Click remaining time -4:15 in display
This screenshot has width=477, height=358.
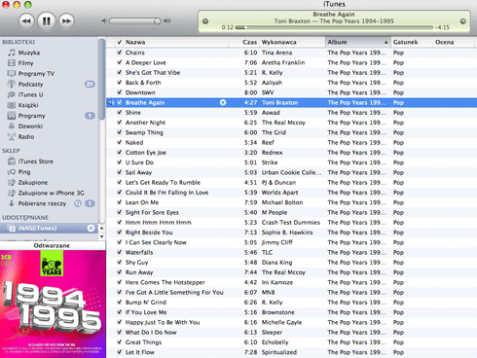[x=442, y=27]
